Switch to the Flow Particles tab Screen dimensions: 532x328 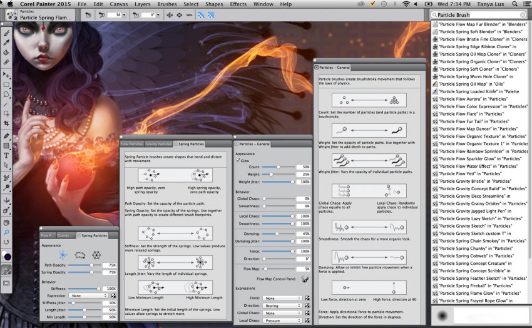click(131, 144)
